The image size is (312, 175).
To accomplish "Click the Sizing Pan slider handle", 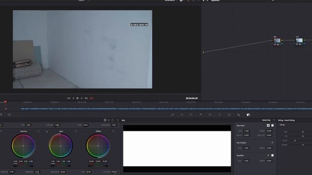I will pos(303,132).
